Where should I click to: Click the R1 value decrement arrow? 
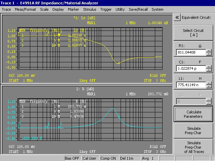[209, 54]
